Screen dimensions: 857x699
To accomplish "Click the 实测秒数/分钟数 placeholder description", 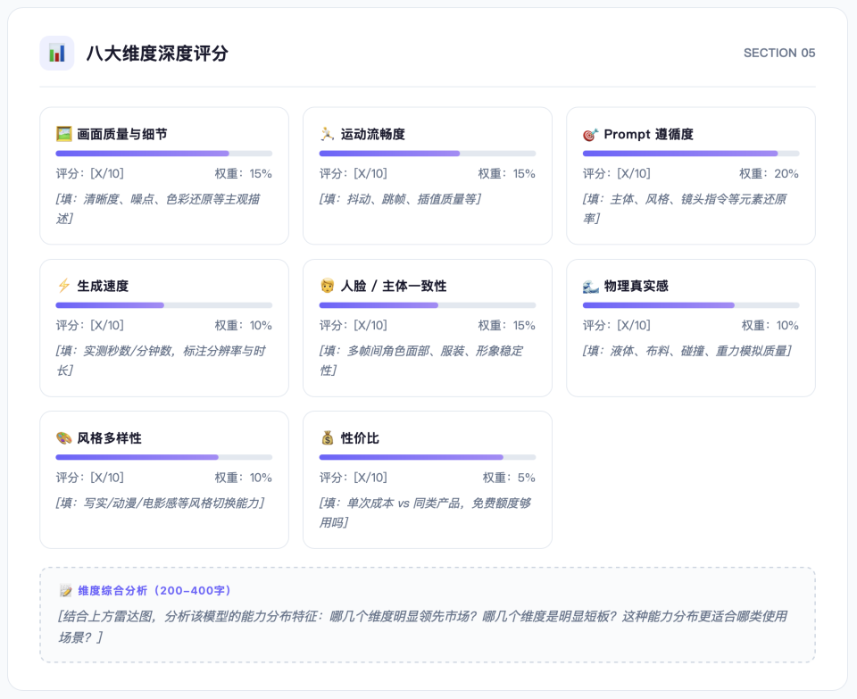I will (161, 361).
